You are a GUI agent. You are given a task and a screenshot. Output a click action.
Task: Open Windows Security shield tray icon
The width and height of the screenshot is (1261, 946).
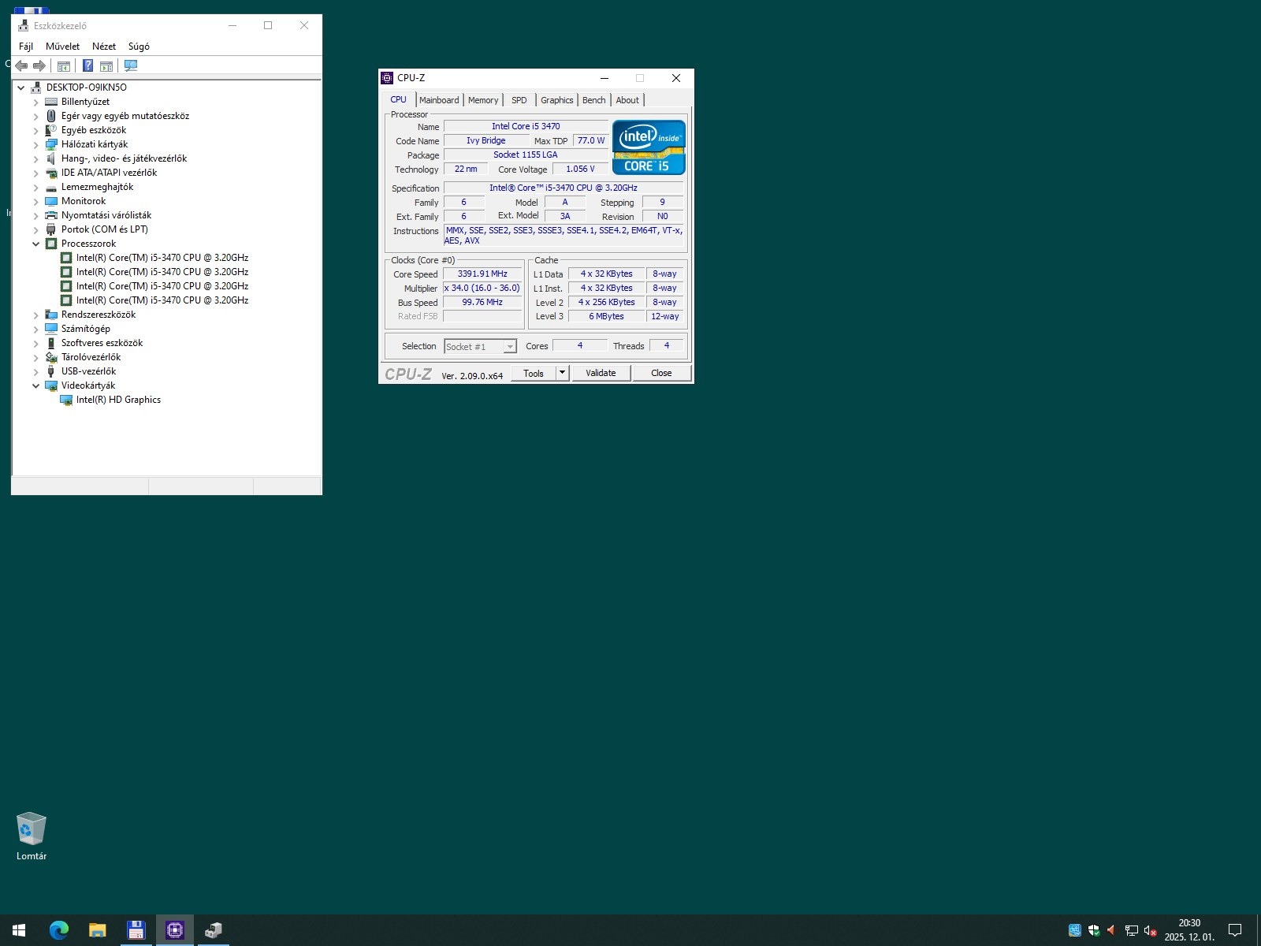(x=1094, y=930)
